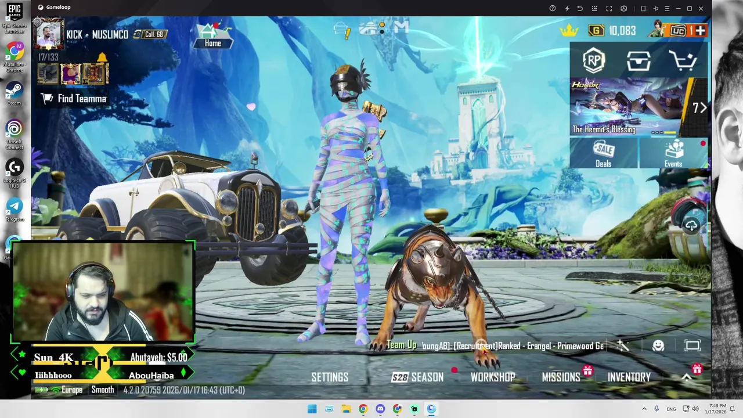Click the Europe server label
The height and width of the screenshot is (418, 743).
click(x=71, y=390)
